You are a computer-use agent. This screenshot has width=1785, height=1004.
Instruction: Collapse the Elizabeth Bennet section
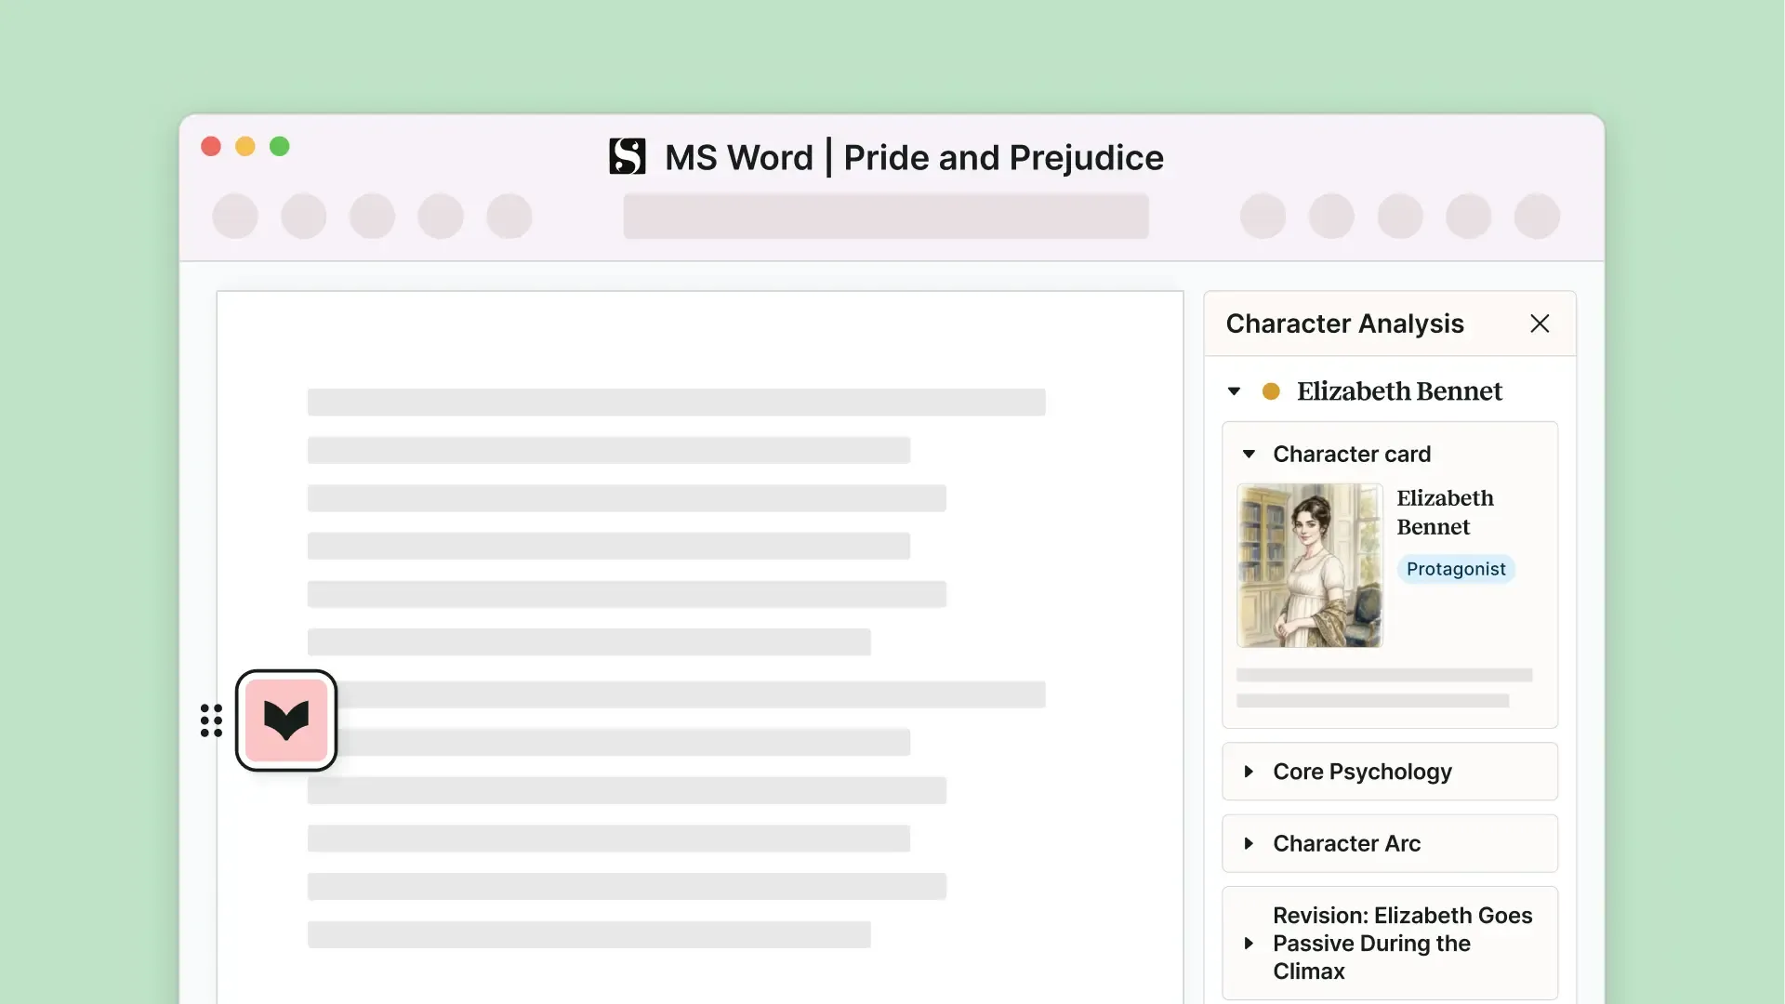click(1234, 391)
